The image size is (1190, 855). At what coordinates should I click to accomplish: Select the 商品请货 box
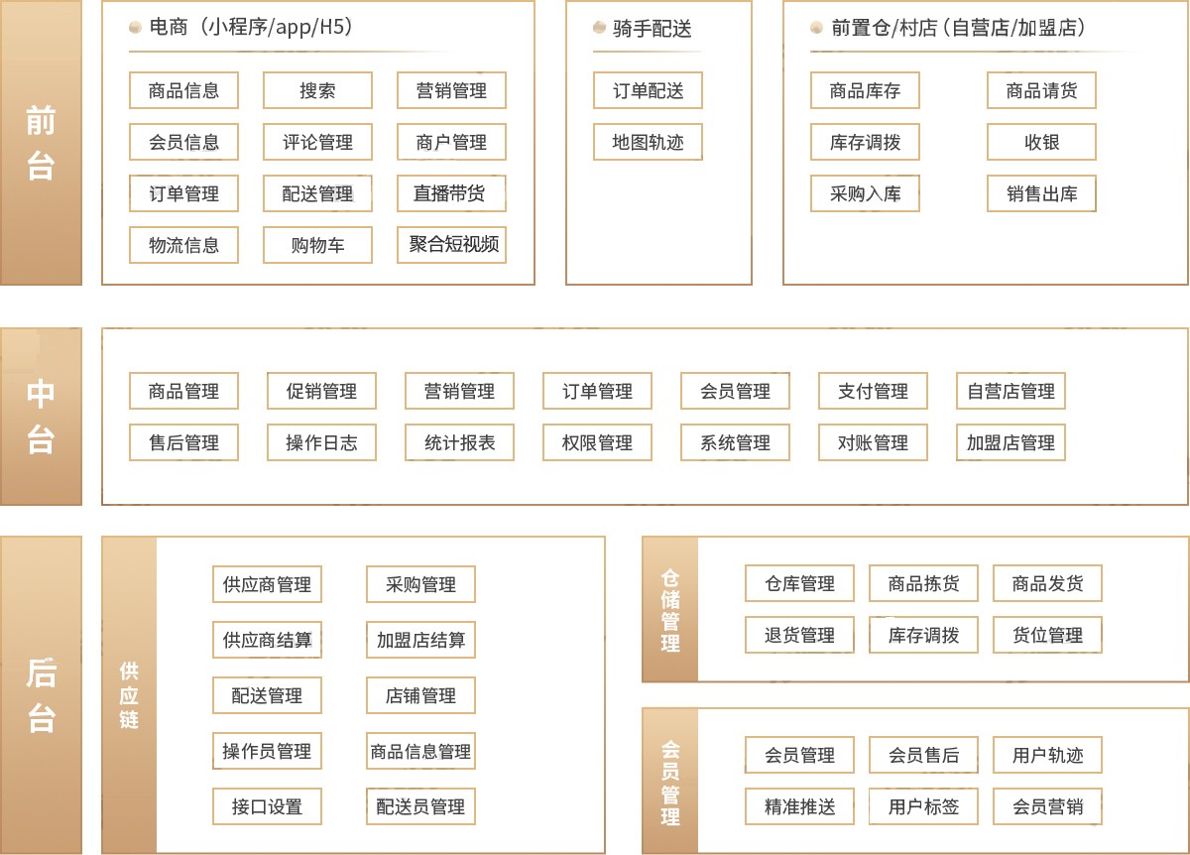[1041, 90]
